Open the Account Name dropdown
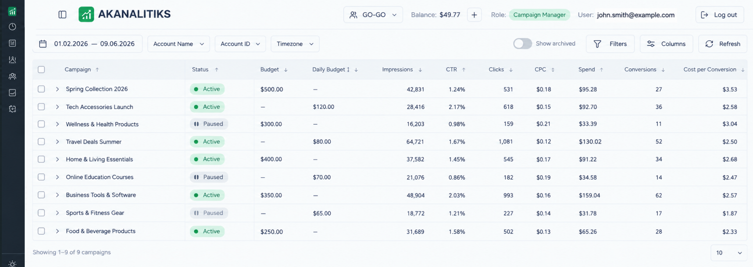The height and width of the screenshot is (267, 753). click(x=179, y=44)
